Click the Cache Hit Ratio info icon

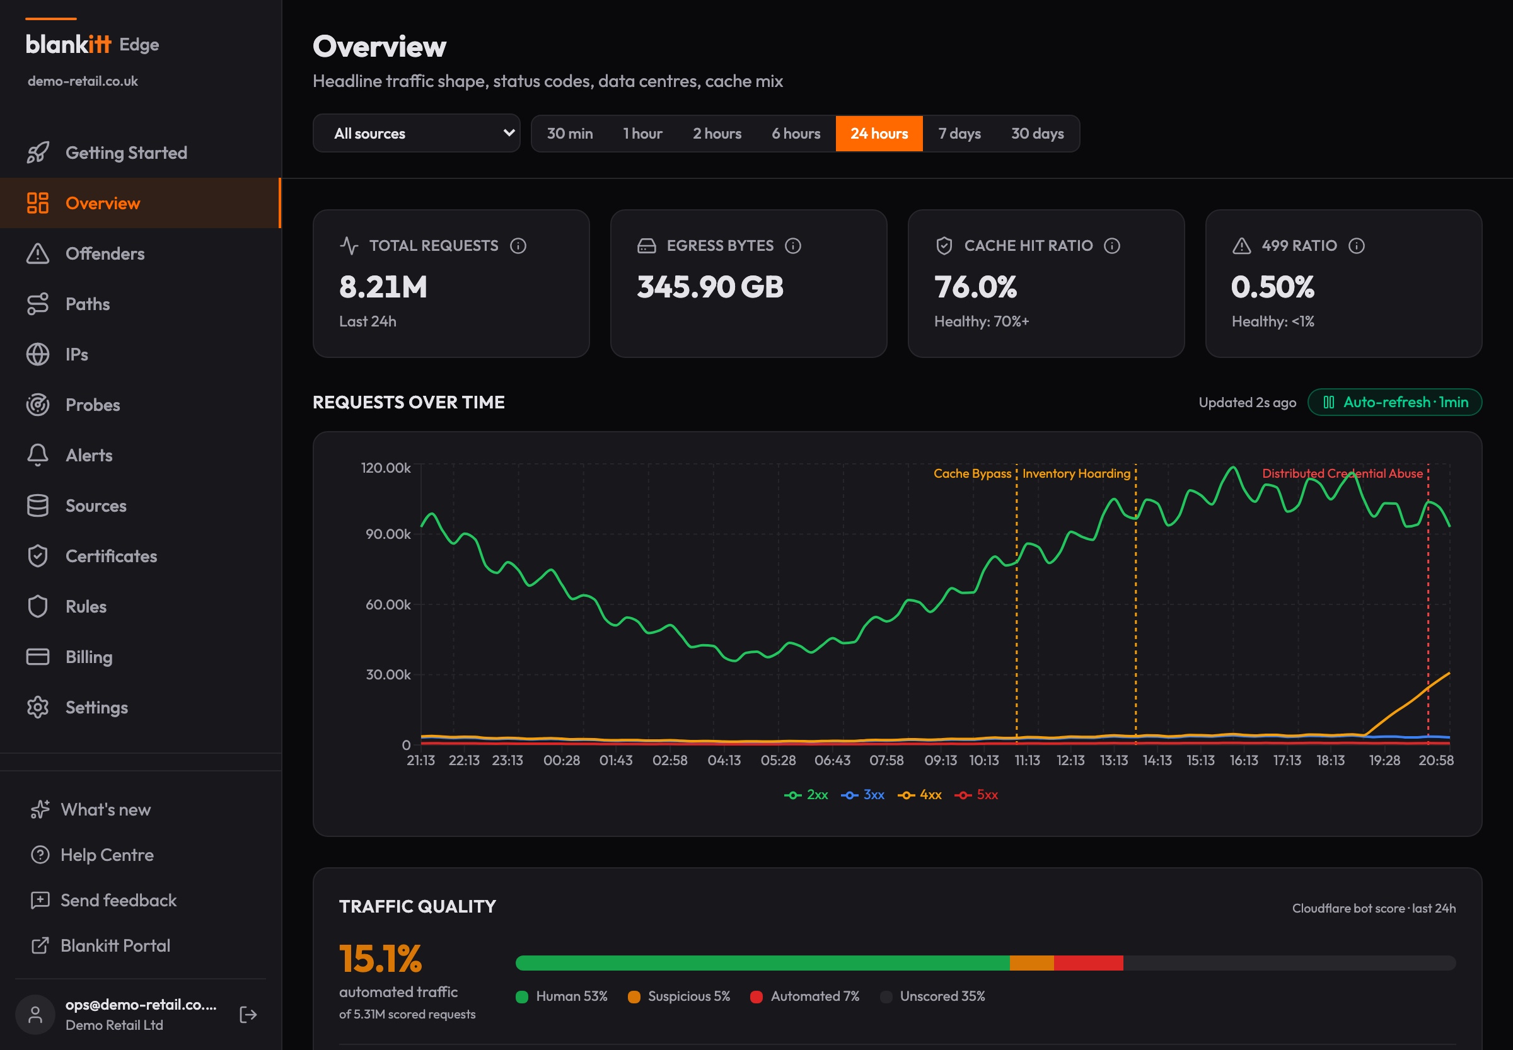(x=1111, y=246)
